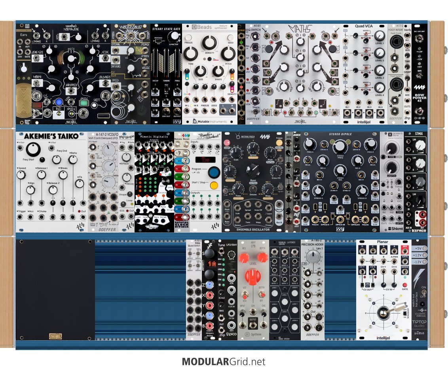Click the large red LEVEL knob
This screenshot has height=370, width=448.
pyautogui.click(x=253, y=276)
